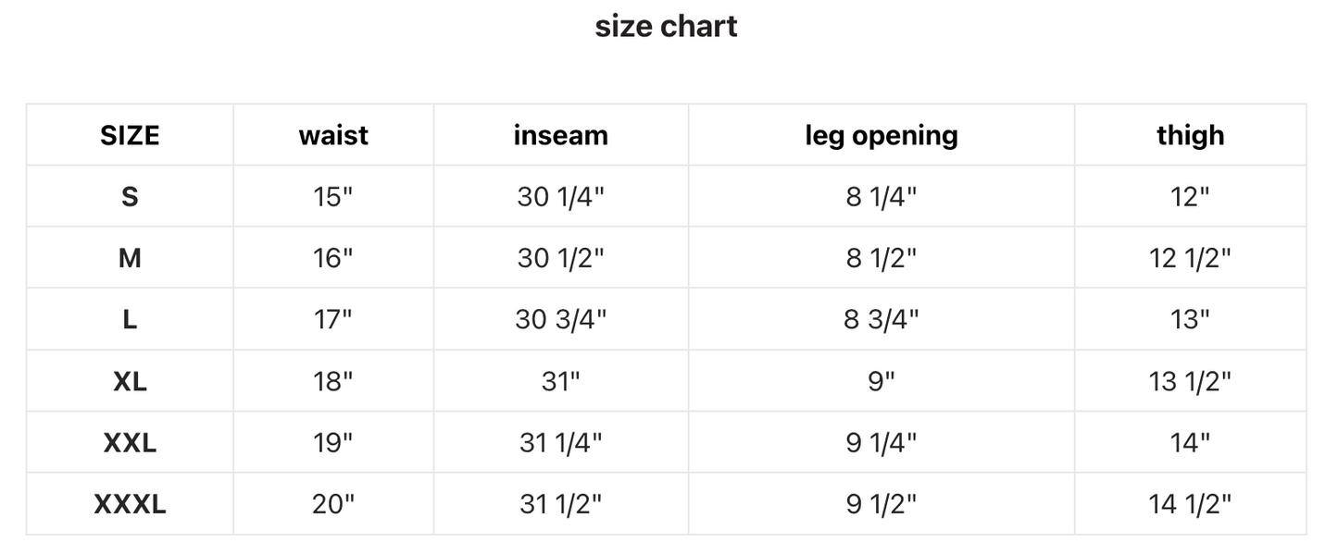
Task: Select the 14 1/2" thigh cell
Action: [x=1191, y=504]
